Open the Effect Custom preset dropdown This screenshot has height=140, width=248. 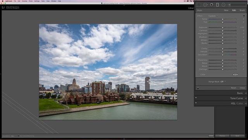[x=213, y=16]
